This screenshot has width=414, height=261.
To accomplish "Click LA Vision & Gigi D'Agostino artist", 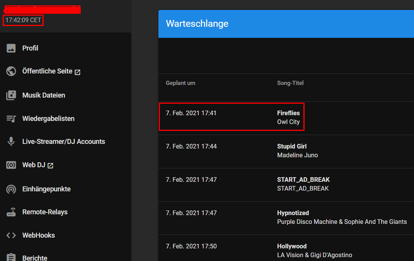I will [315, 255].
